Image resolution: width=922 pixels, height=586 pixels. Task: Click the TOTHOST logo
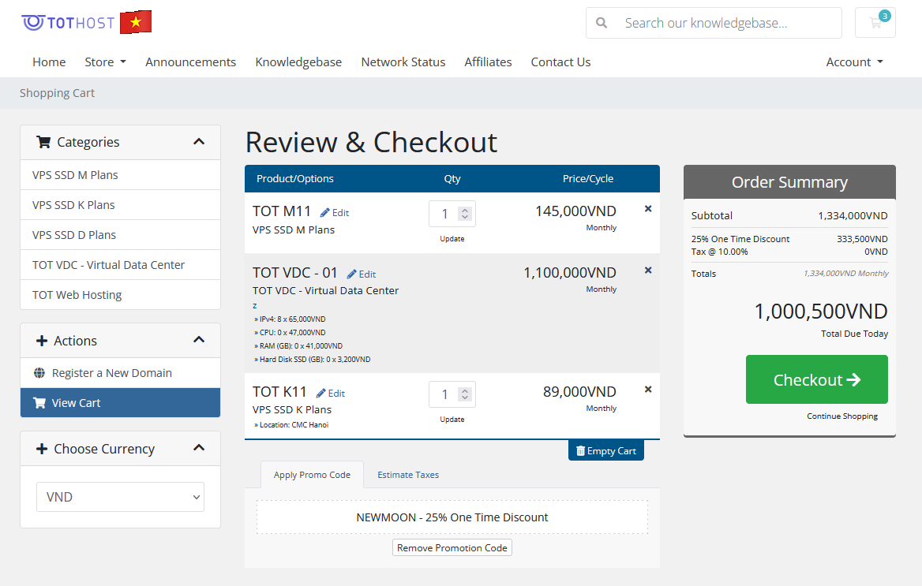coord(69,23)
